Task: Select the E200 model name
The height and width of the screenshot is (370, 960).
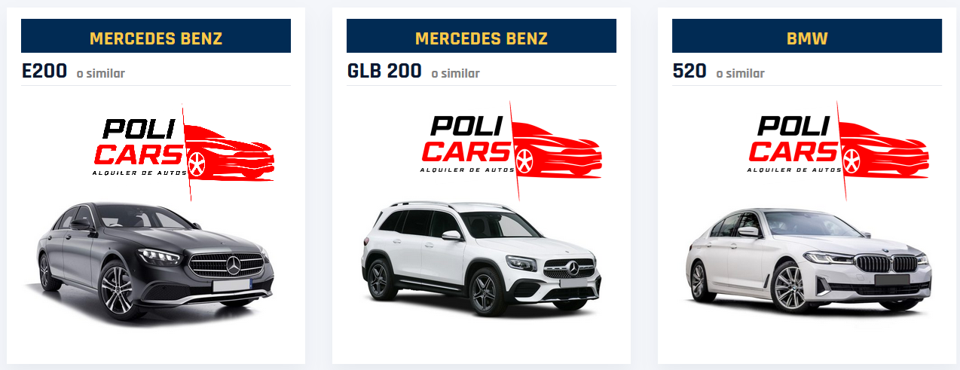Action: (44, 72)
